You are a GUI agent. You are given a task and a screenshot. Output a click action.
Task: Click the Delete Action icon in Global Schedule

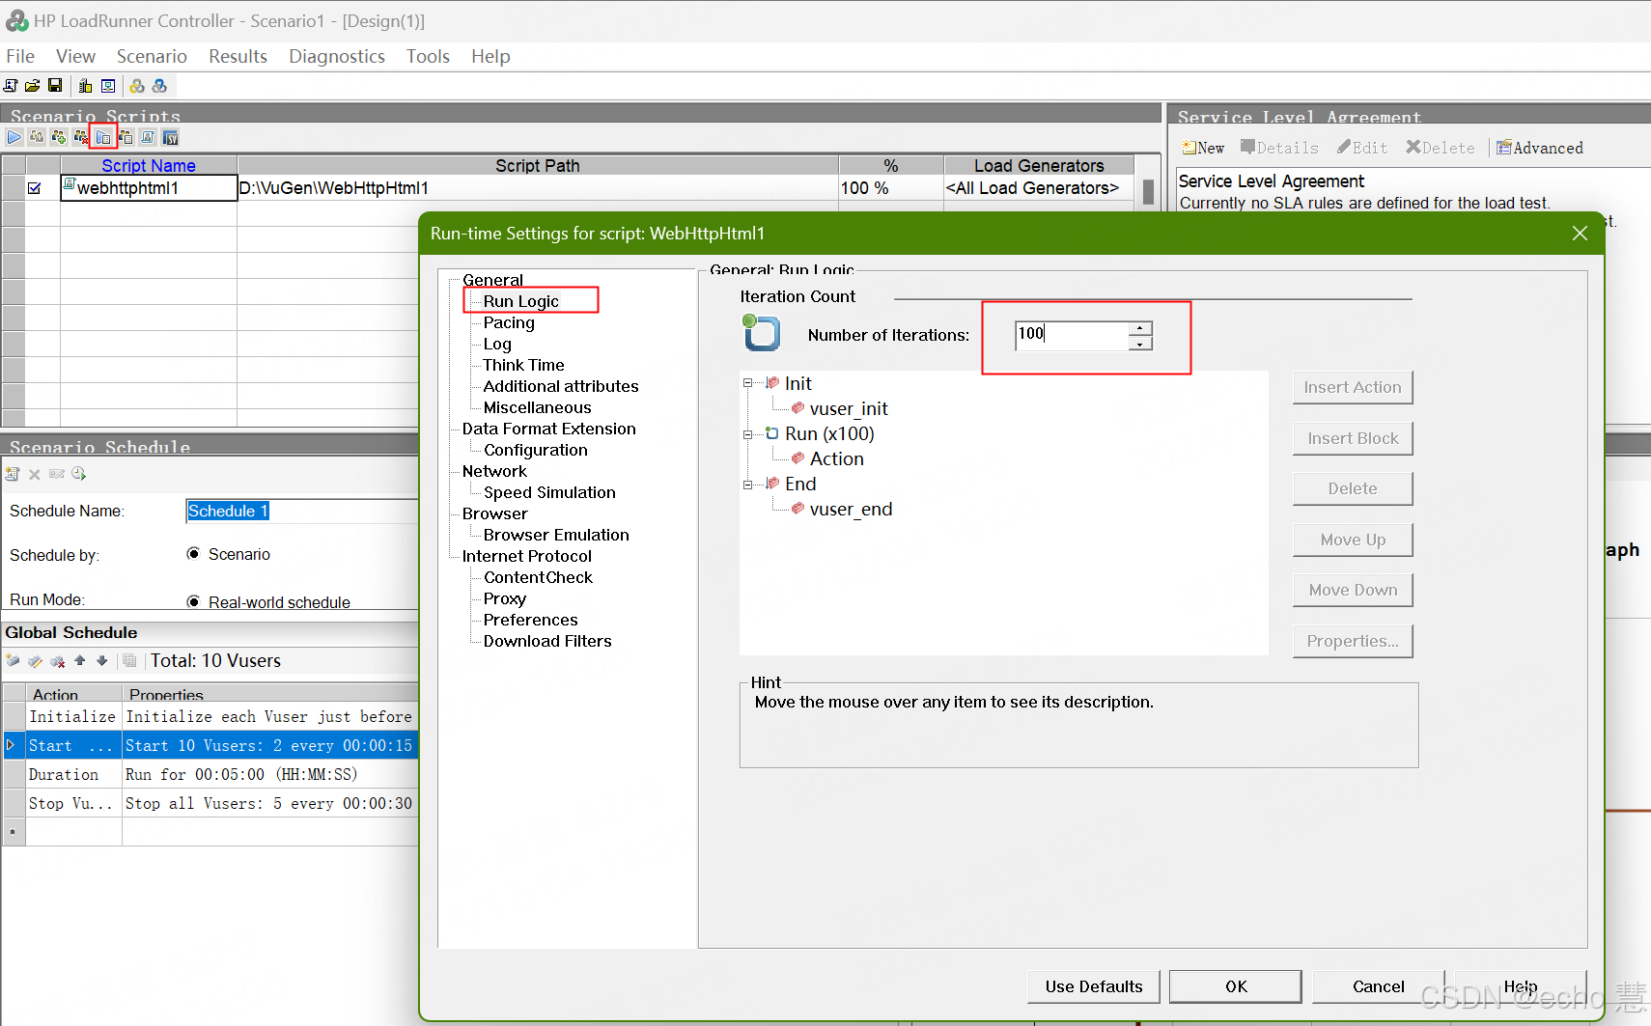[x=57, y=661]
